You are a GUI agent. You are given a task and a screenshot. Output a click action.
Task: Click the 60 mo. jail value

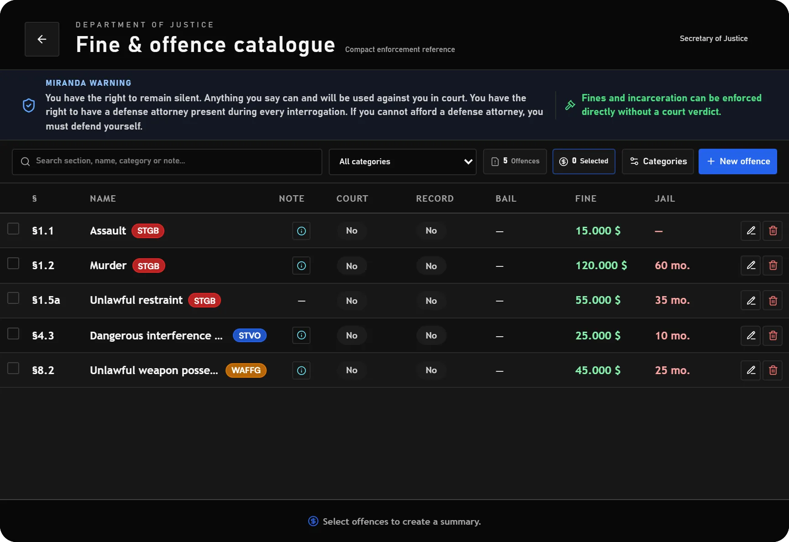(x=672, y=266)
